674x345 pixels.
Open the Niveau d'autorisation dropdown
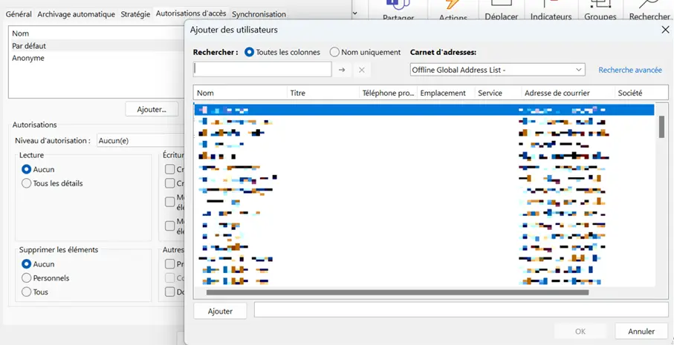click(x=140, y=140)
